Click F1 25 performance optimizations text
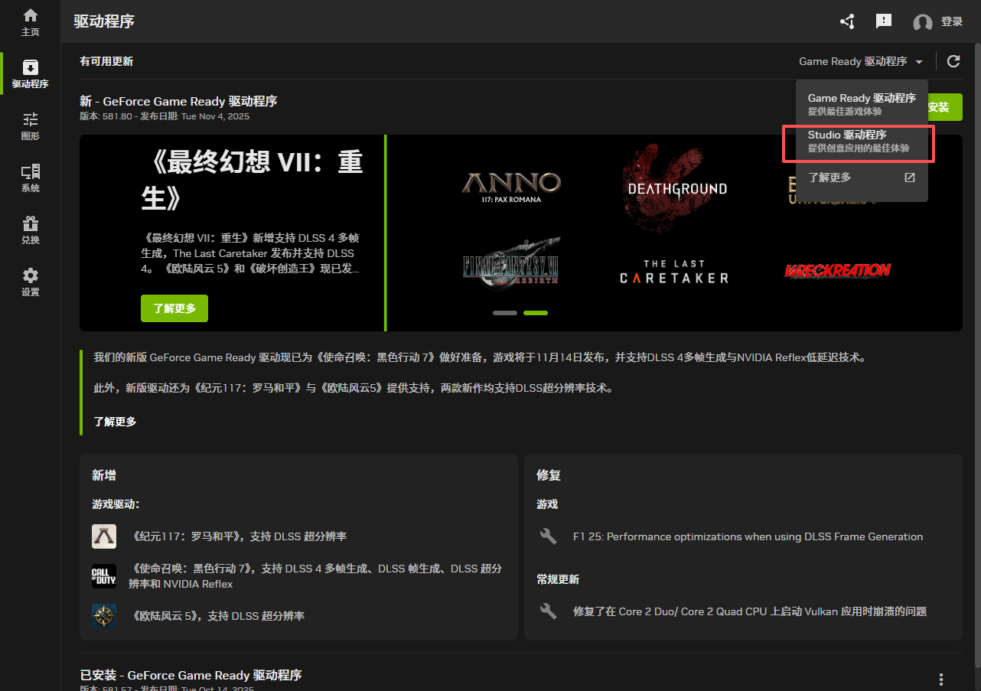 coord(748,536)
